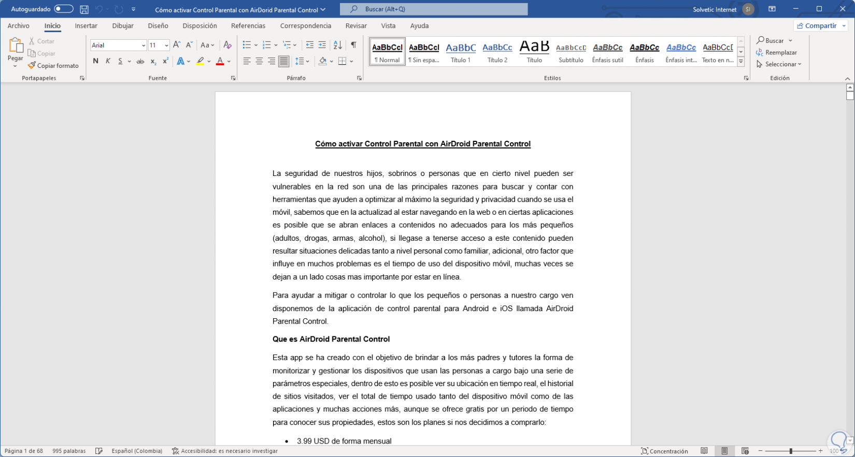Open proofing errors icon in status bar
This screenshot has width=855, height=457.
pyautogui.click(x=99, y=451)
